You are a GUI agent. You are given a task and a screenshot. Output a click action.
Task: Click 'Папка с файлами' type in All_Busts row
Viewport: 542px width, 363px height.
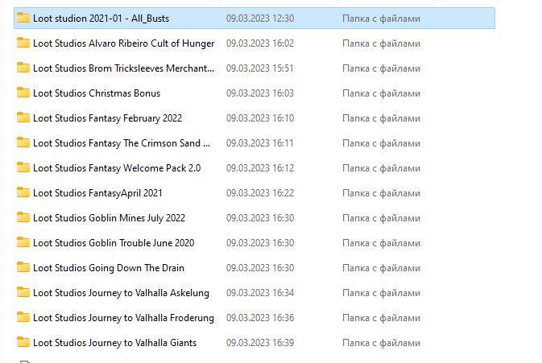click(381, 19)
